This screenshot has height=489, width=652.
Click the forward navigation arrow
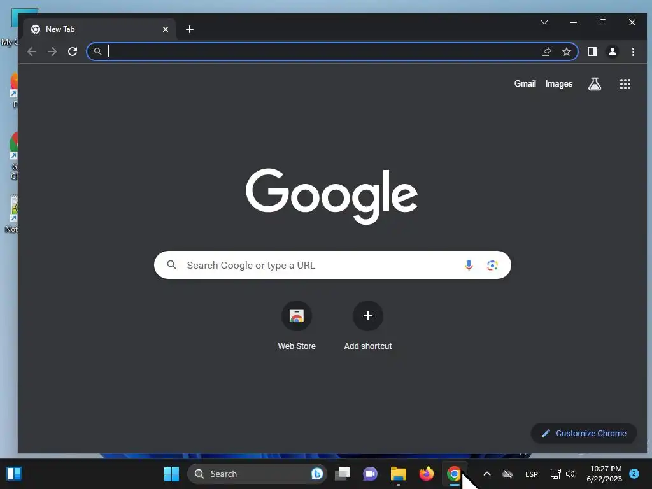click(52, 52)
